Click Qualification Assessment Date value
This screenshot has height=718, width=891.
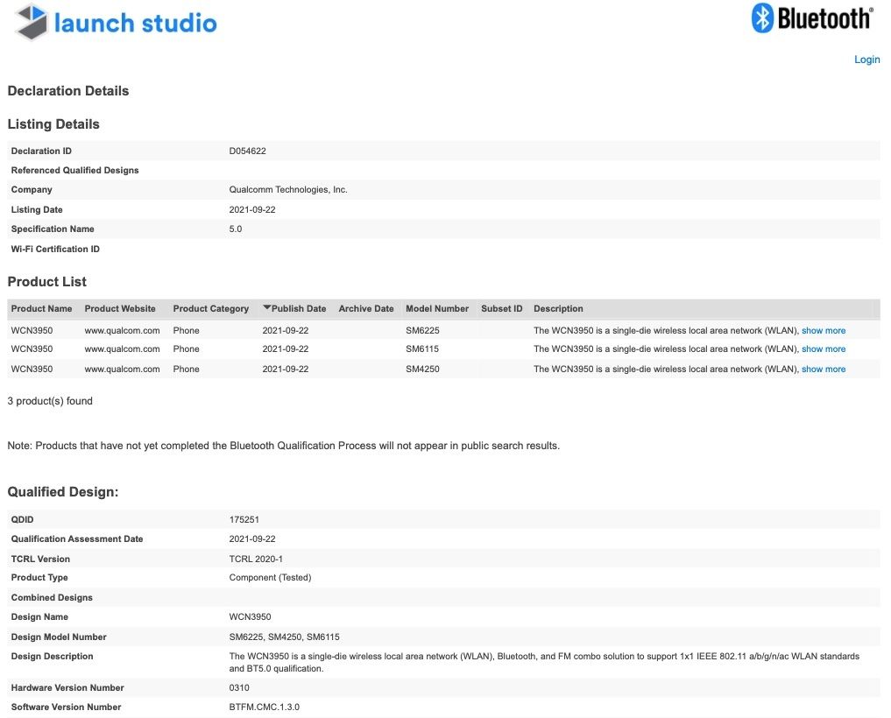(252, 538)
